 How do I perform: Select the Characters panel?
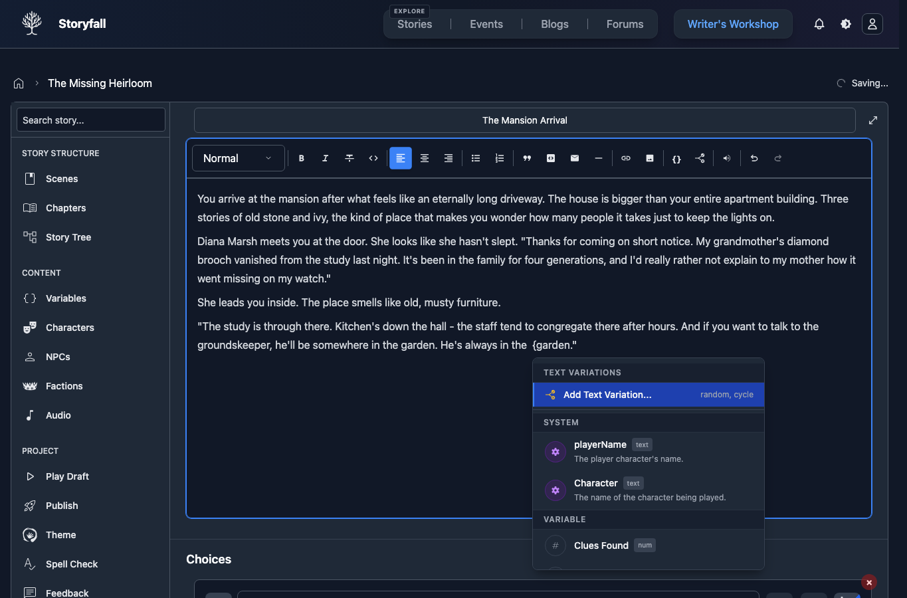point(70,328)
